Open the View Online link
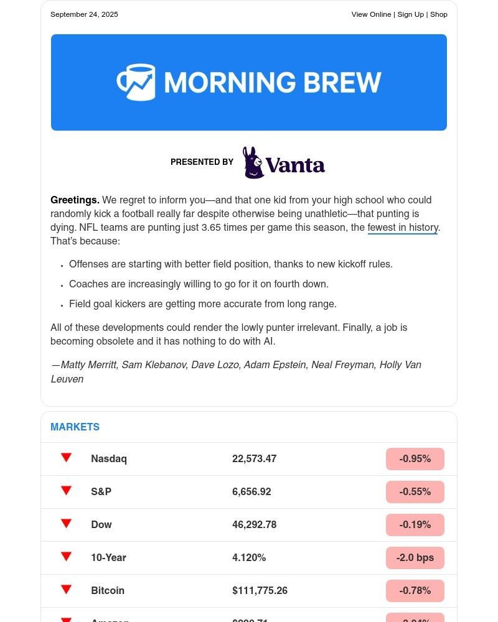This screenshot has height=622, width=498. coord(371,14)
